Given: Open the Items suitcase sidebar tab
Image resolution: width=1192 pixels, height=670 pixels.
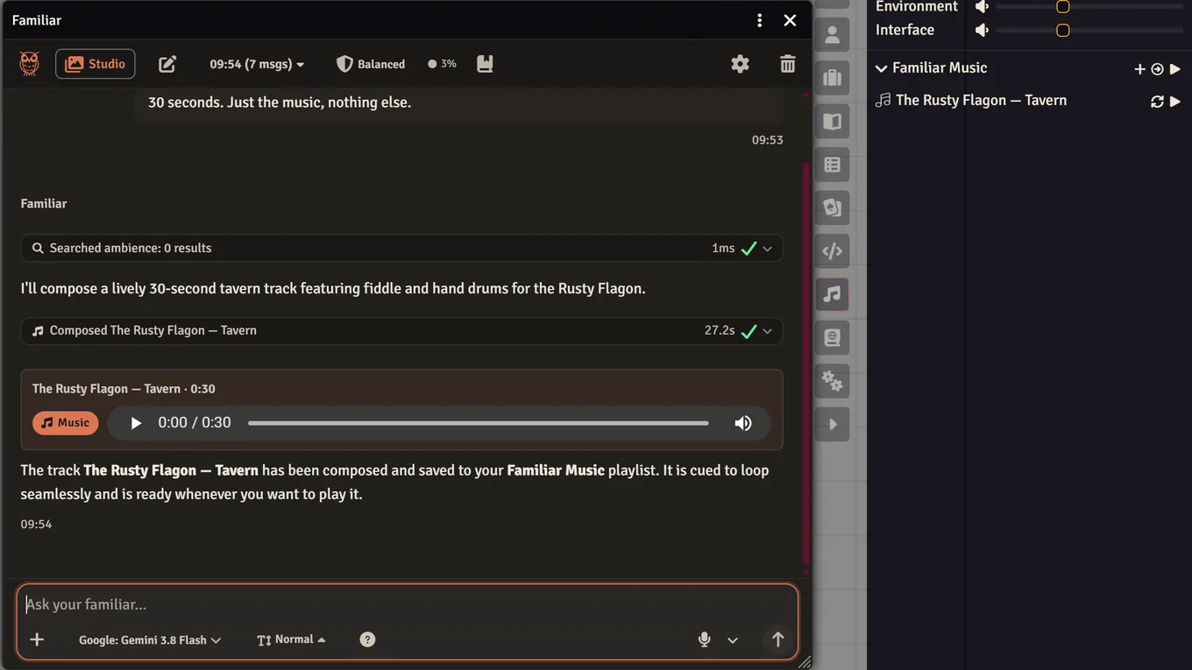Looking at the screenshot, I should 833,78.
